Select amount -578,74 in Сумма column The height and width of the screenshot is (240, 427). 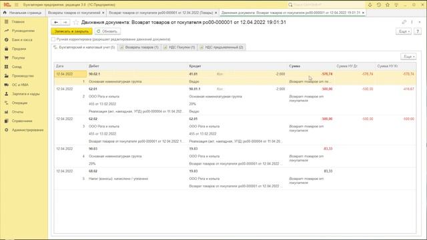tap(327, 74)
